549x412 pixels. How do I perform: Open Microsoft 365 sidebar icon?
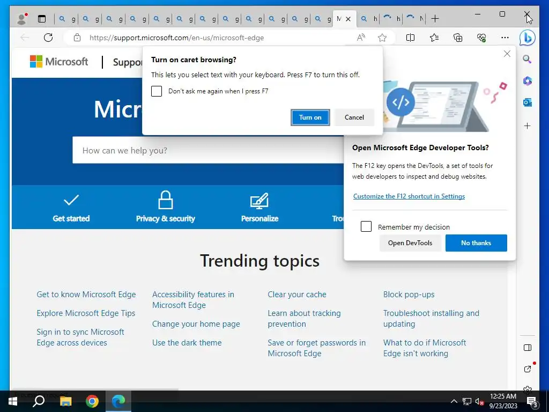pyautogui.click(x=528, y=81)
